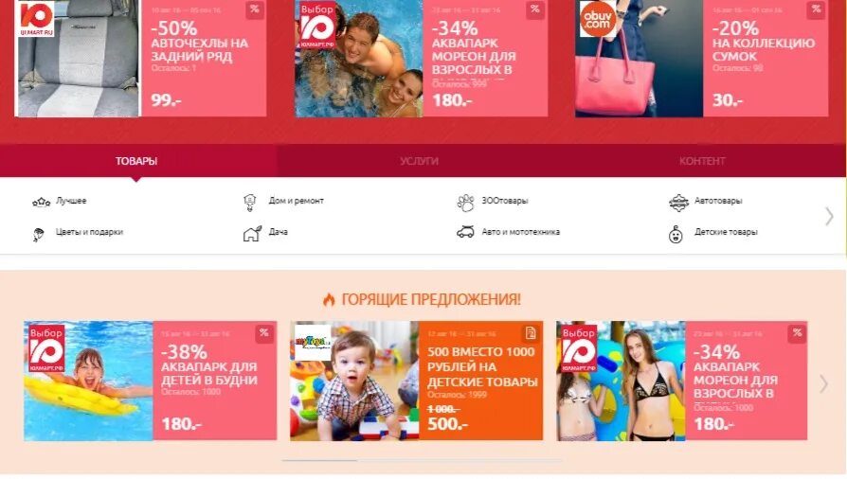Click the paw icon for ЗООтовары
This screenshot has width=847, height=479.
click(465, 203)
